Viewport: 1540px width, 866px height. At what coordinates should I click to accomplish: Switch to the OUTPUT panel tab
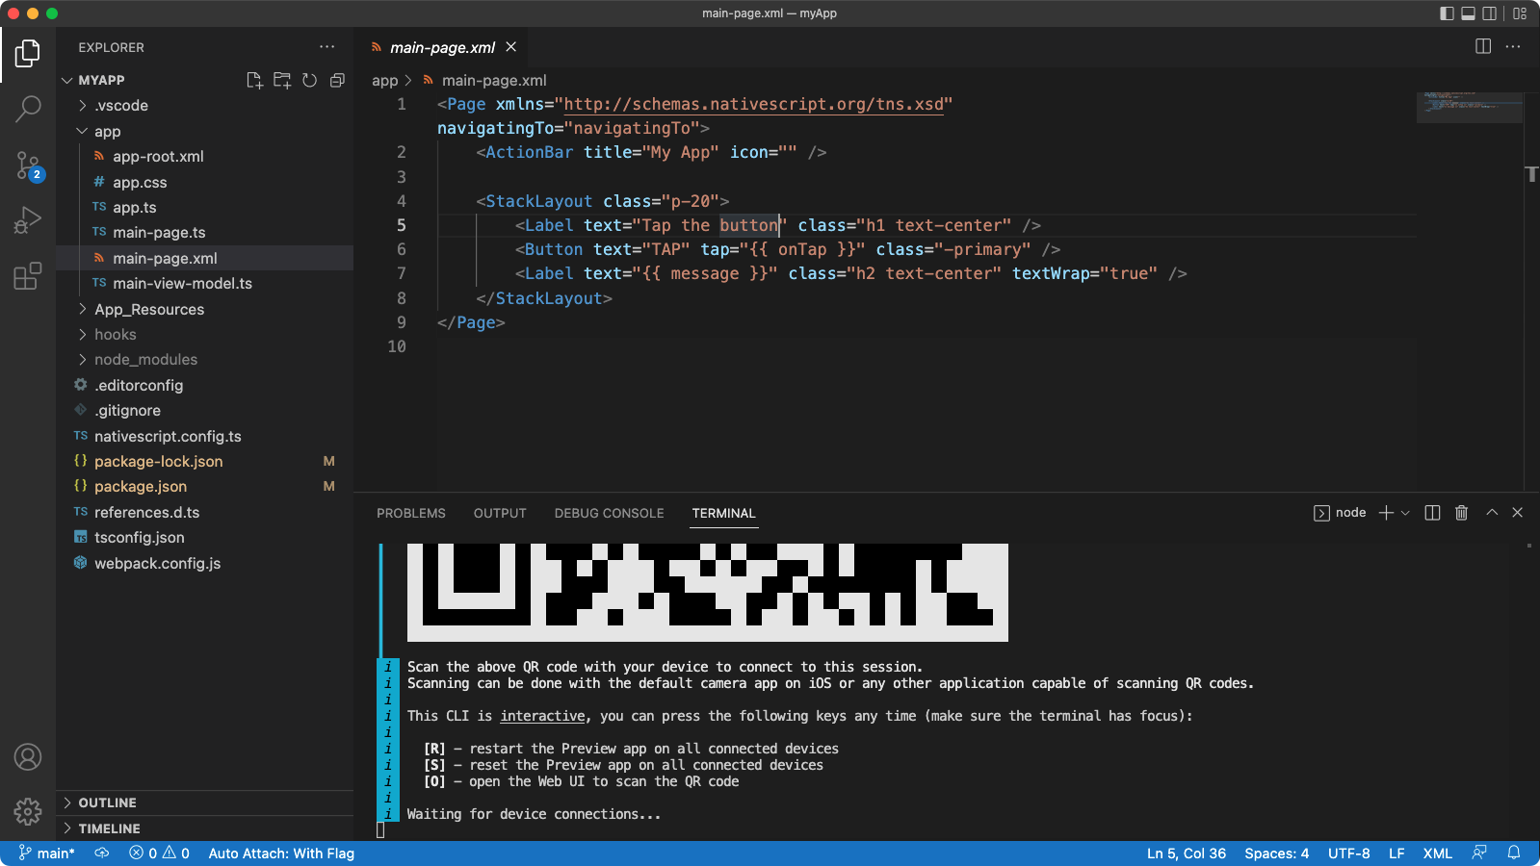(x=500, y=513)
